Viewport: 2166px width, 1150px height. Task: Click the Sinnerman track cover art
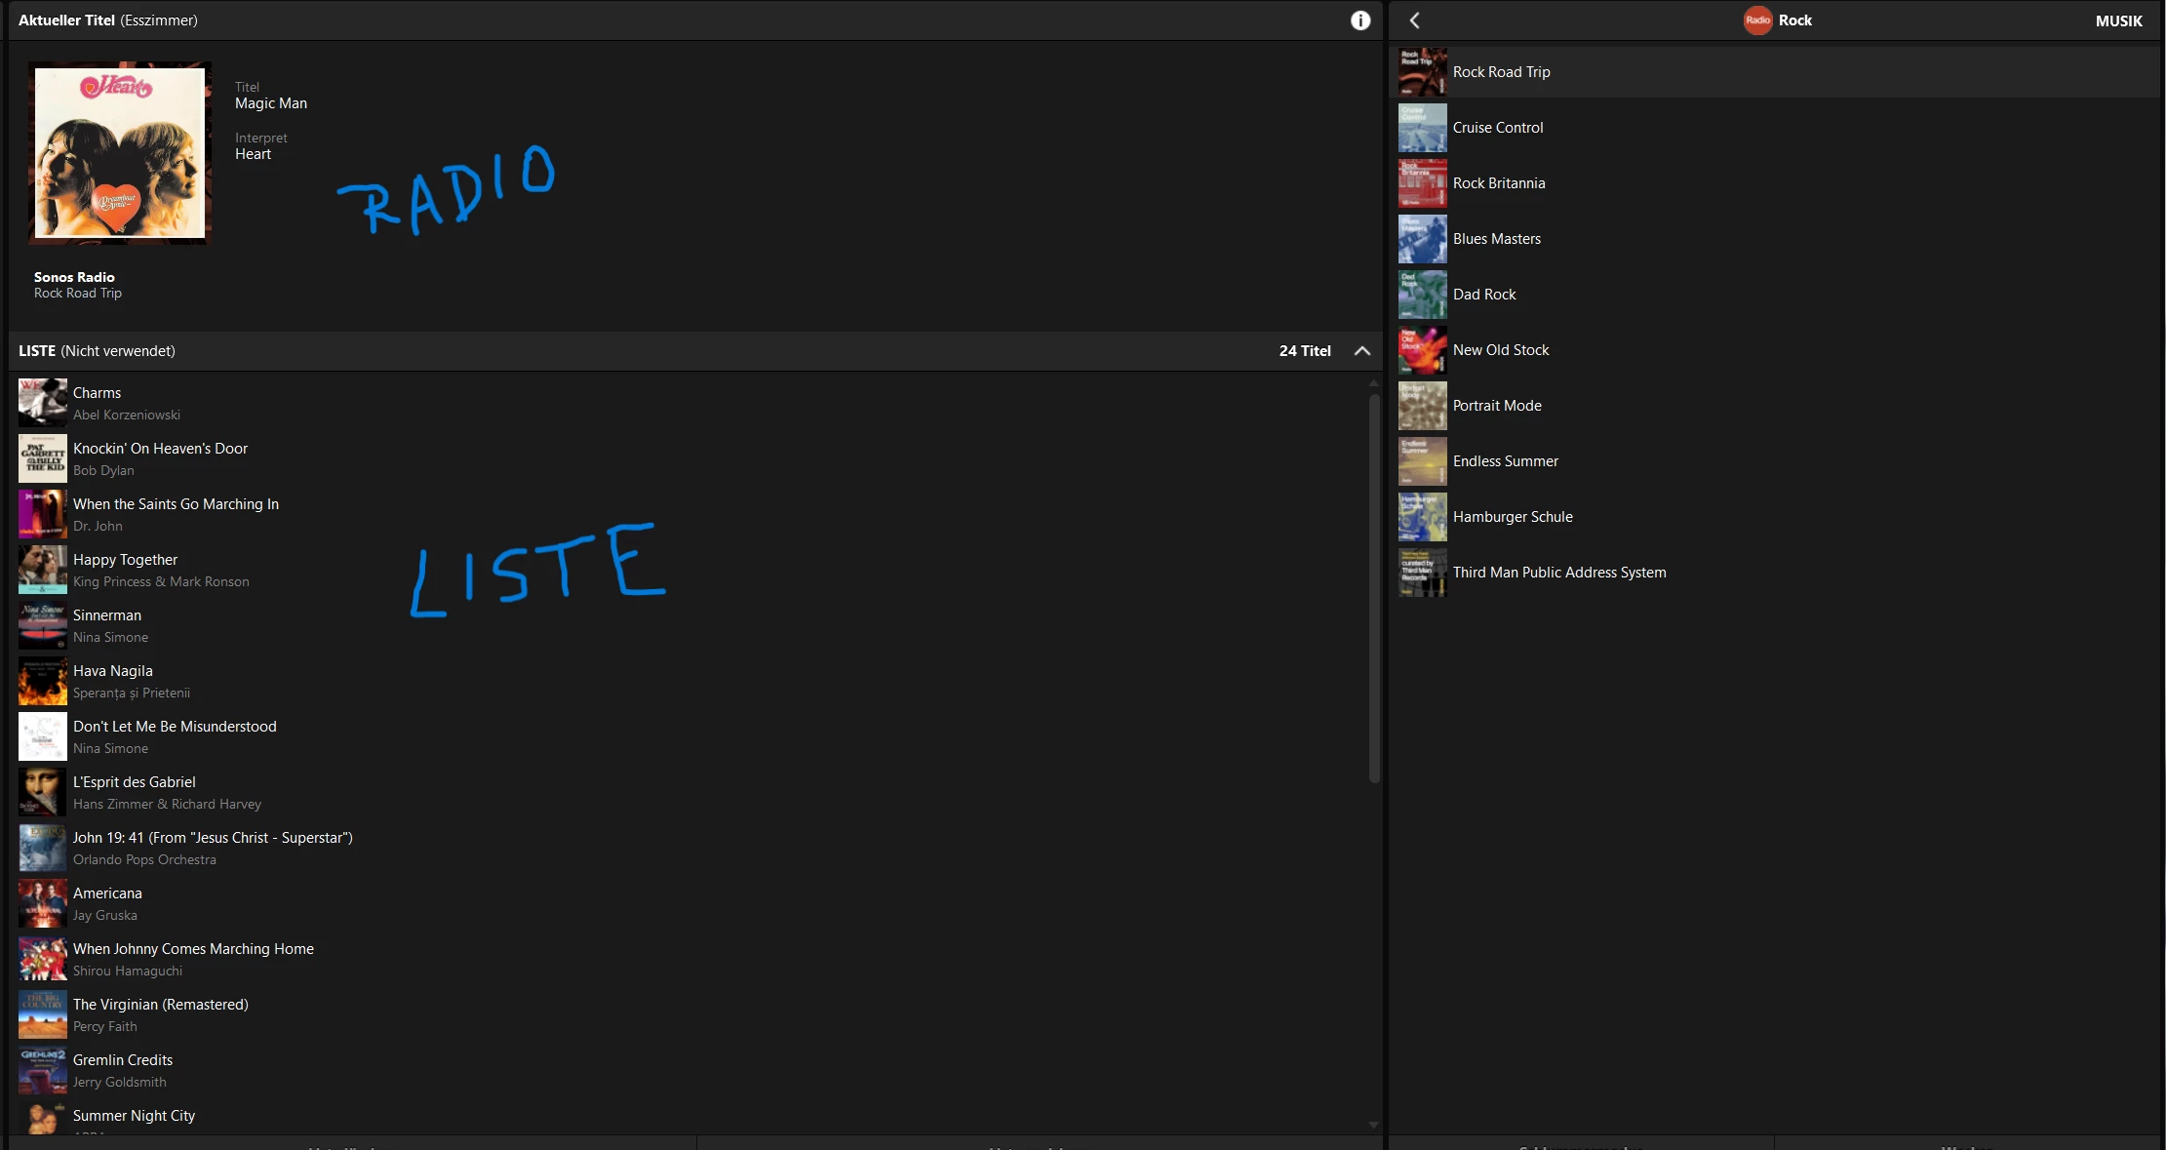point(43,625)
